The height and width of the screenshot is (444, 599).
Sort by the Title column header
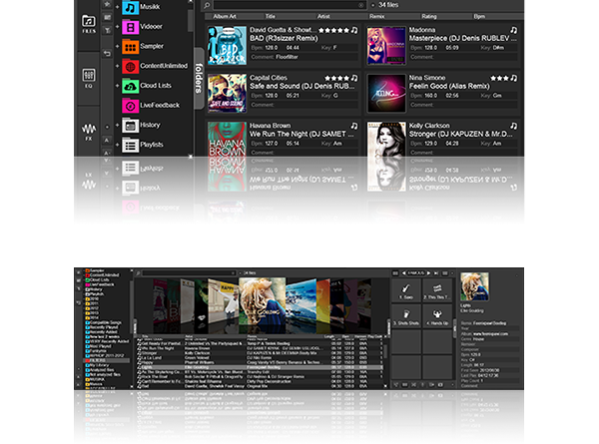[x=271, y=16]
